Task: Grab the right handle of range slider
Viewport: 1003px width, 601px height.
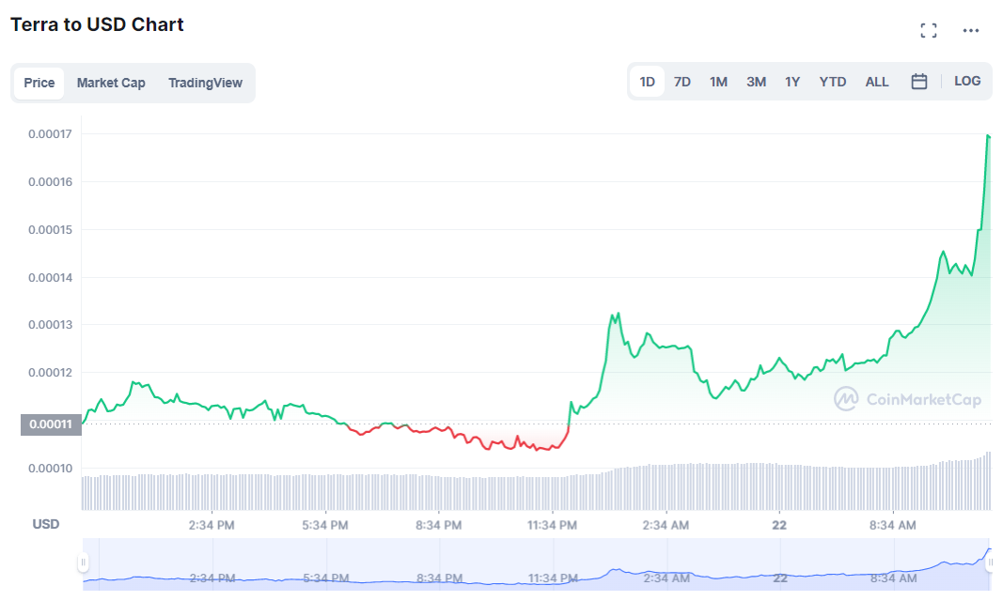Action: click(x=990, y=562)
